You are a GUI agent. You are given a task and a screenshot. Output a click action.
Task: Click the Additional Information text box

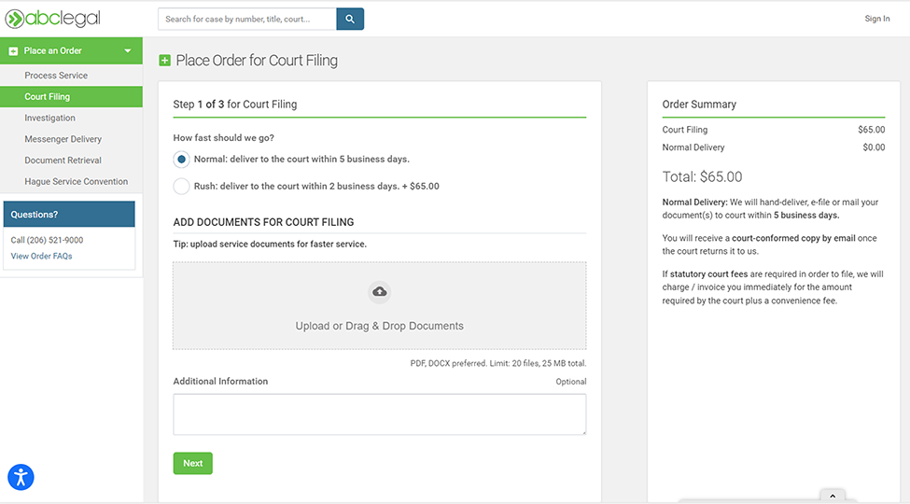point(379,413)
